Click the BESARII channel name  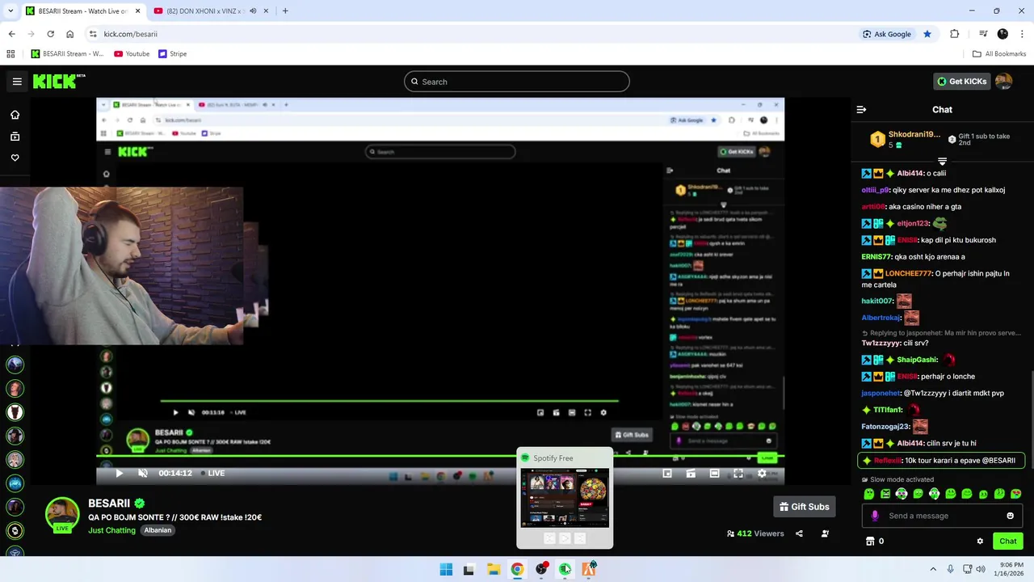pyautogui.click(x=109, y=504)
